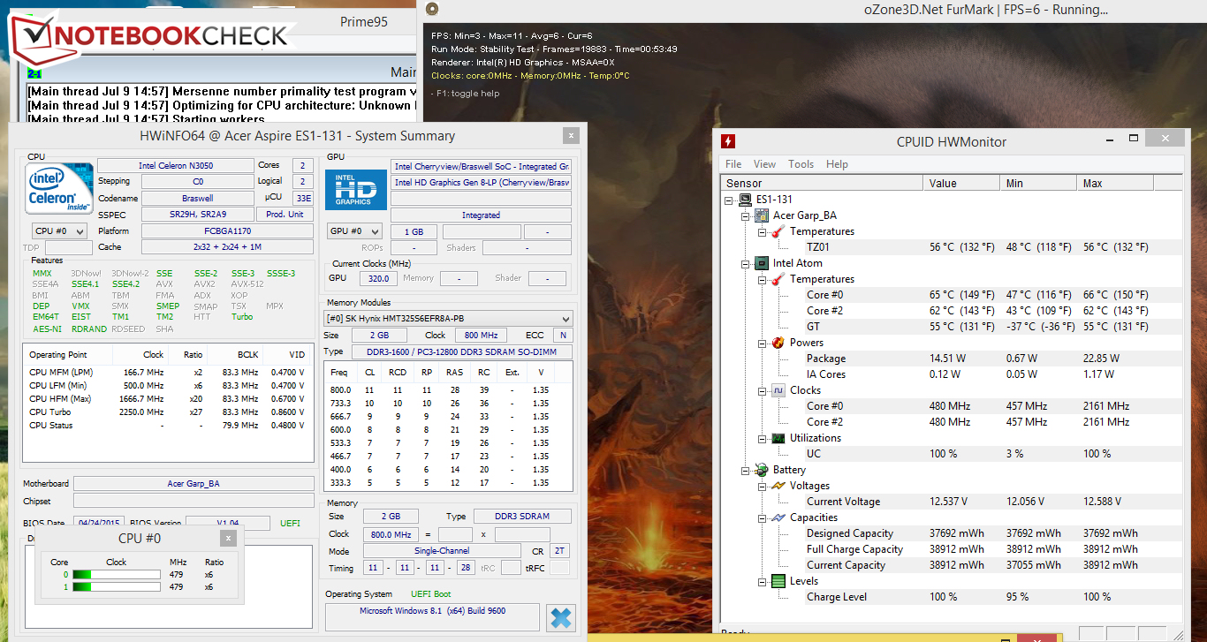Click the Microsoft Windows 8.1 operating system field
Screen dimensions: 1207x642
coord(432,616)
